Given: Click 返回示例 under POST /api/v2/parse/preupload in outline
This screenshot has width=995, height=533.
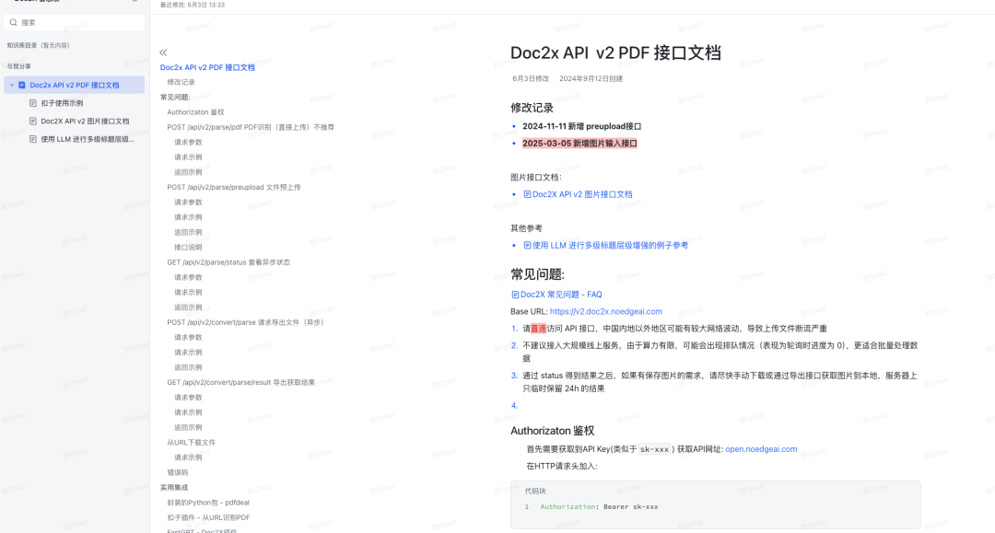Looking at the screenshot, I should pyautogui.click(x=188, y=233).
